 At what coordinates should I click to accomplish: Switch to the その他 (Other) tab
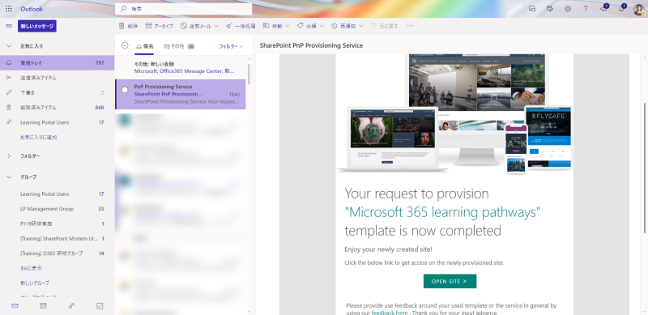(x=179, y=46)
